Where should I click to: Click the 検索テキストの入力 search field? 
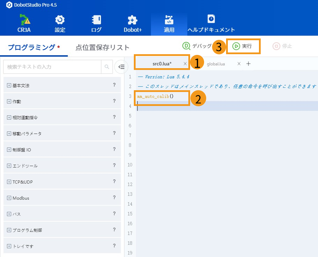click(x=52, y=66)
